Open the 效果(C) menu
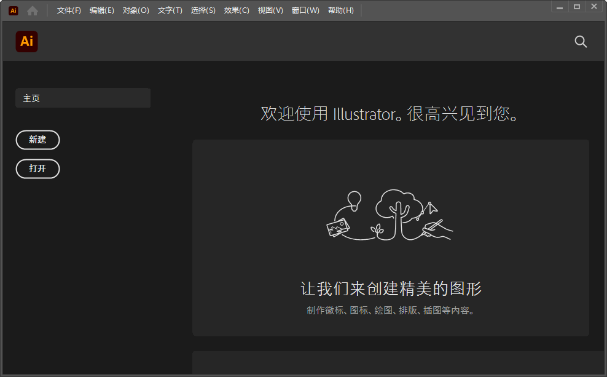Image resolution: width=607 pixels, height=377 pixels. pyautogui.click(x=237, y=10)
